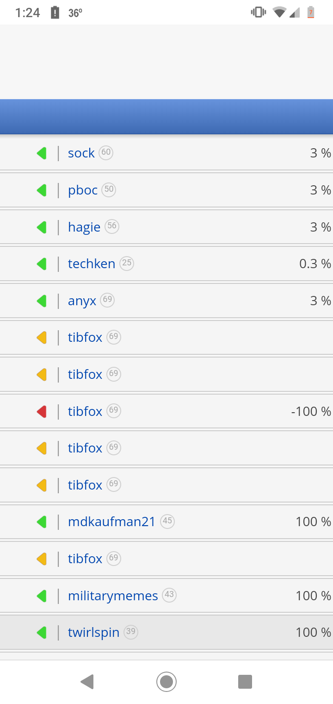
Task: Select the -100 % vote value
Action: (311, 411)
